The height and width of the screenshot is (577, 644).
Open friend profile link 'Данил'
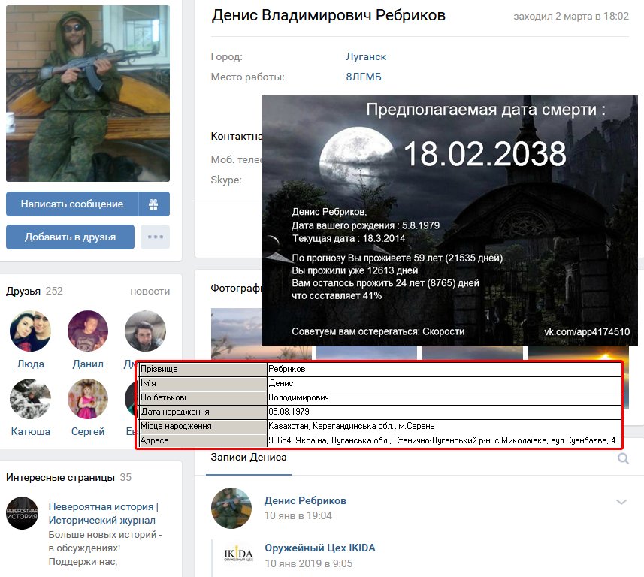(88, 364)
